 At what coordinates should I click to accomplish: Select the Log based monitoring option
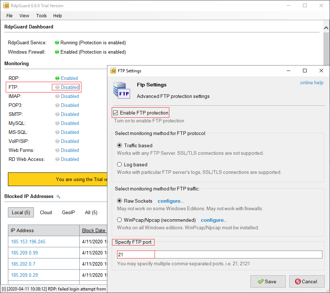click(x=119, y=164)
